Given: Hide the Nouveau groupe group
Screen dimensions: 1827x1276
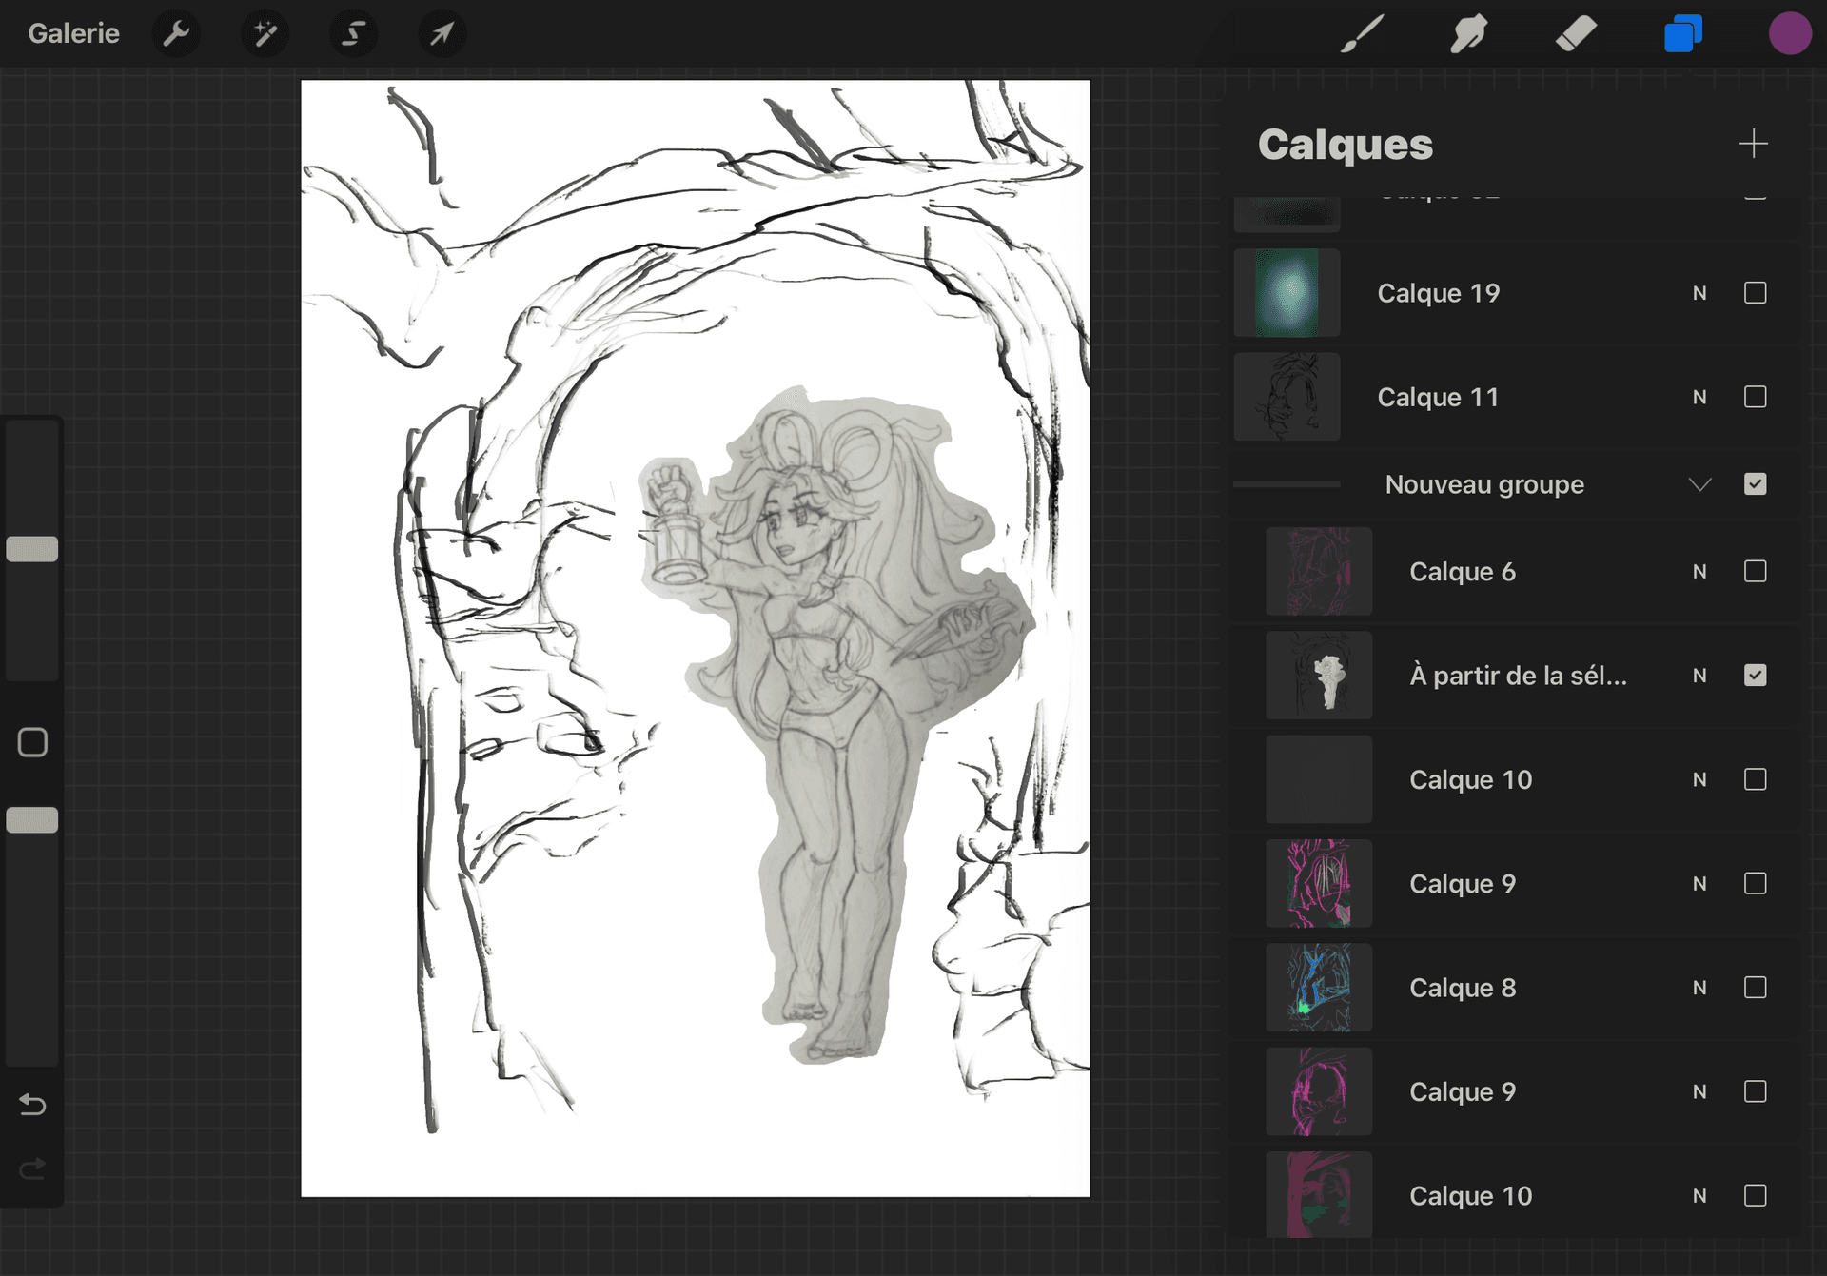Looking at the screenshot, I should coord(1755,484).
